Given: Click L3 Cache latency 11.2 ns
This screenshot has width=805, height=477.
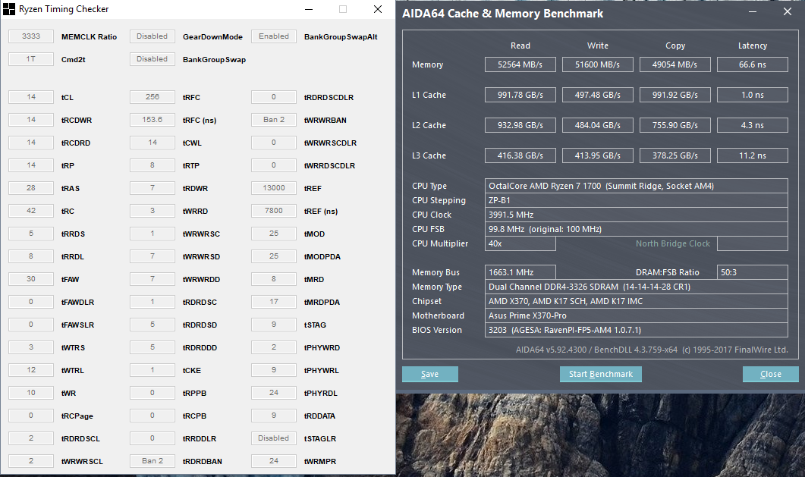Looking at the screenshot, I should (x=753, y=155).
